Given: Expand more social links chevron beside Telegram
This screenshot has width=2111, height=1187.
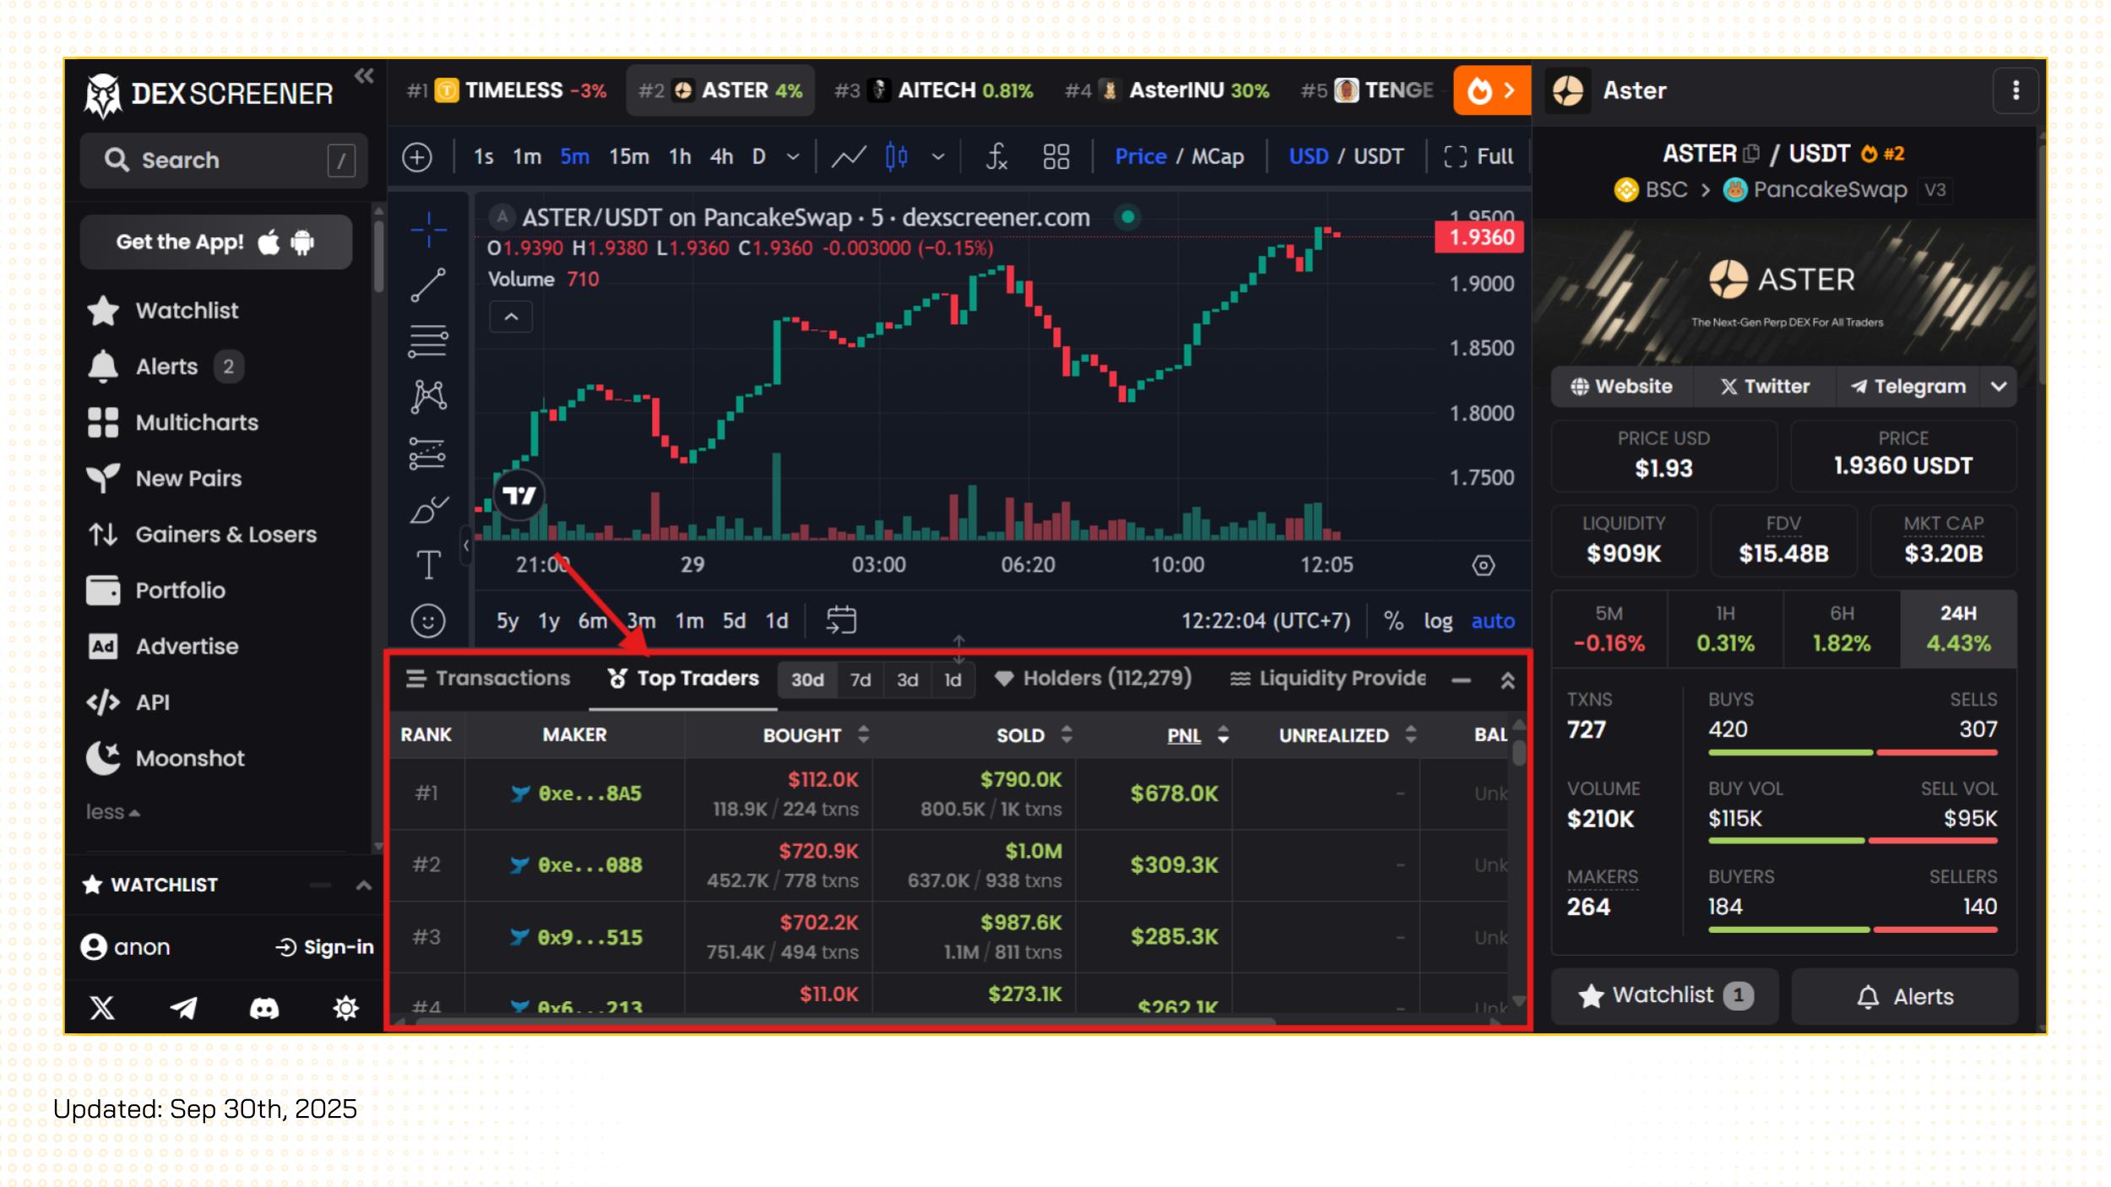Looking at the screenshot, I should pyautogui.click(x=1998, y=387).
